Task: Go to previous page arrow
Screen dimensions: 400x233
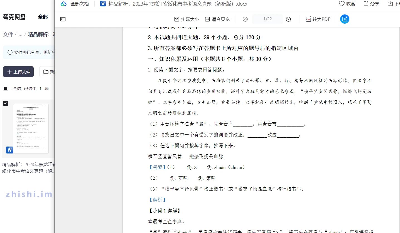Action: coord(245,19)
